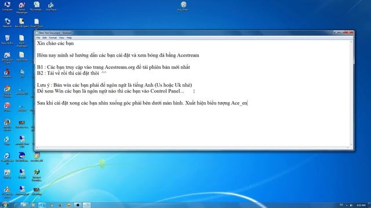
Task: Open the Mozilla Firefox desktop icon
Action: [7, 125]
